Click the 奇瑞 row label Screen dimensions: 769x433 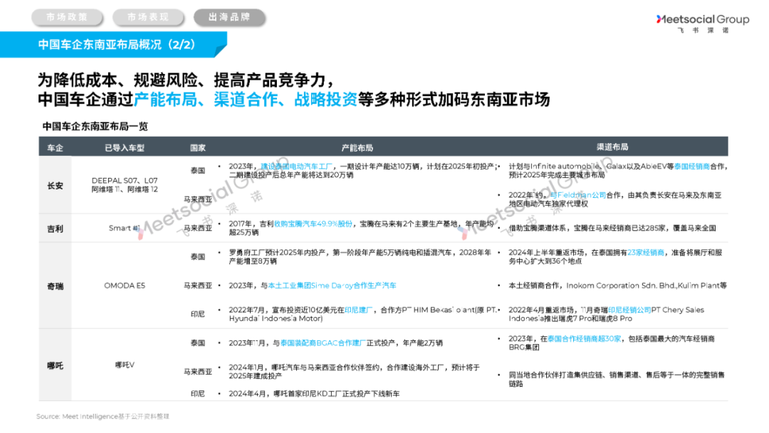click(x=55, y=286)
